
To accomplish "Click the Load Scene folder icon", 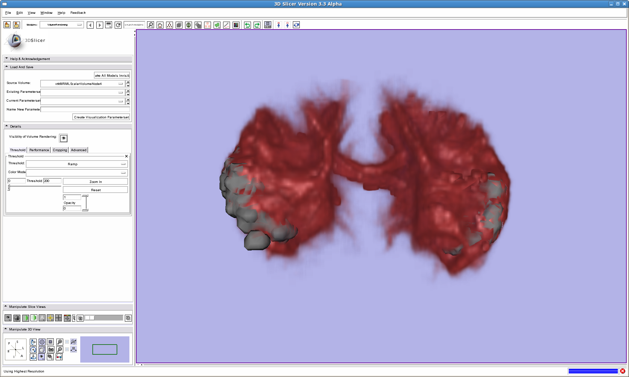I will 7,25.
